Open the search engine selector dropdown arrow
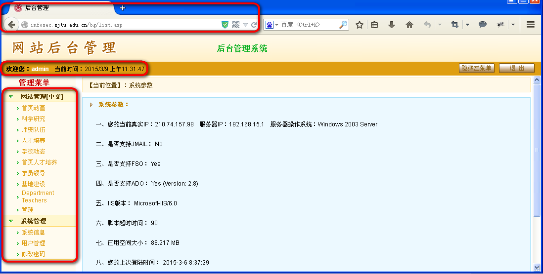The image size is (543, 274). (x=277, y=25)
